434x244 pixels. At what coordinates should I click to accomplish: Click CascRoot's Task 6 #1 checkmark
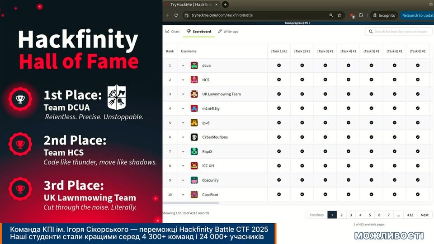pyautogui.click(x=395, y=195)
